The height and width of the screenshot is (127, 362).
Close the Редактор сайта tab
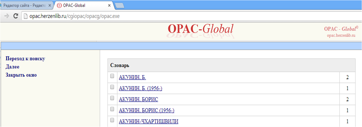tap(50, 5)
